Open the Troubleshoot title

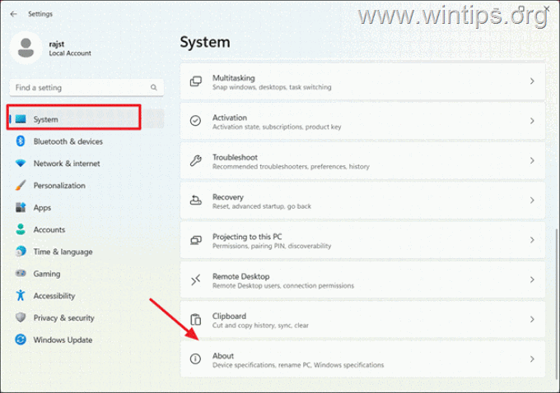pos(235,157)
